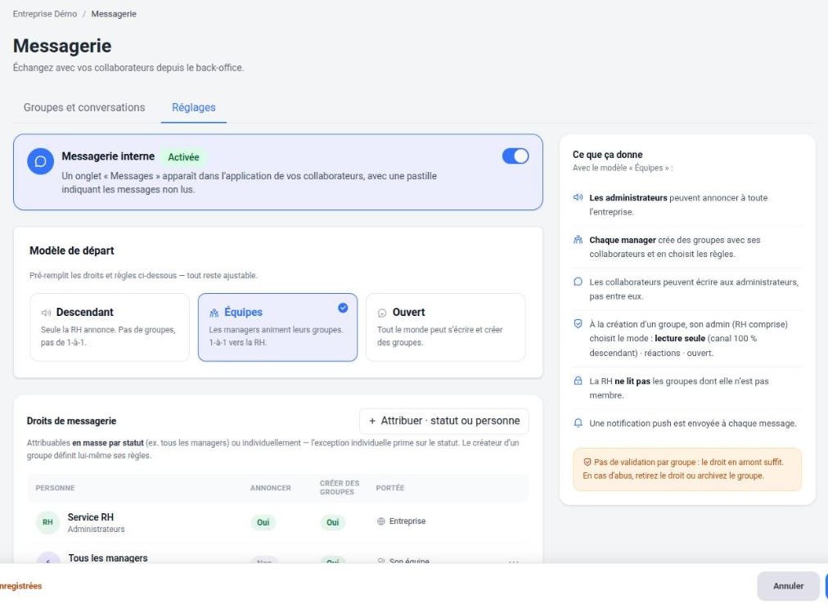
Task: Click Attribuer · statut ou personne button
Action: tap(443, 421)
